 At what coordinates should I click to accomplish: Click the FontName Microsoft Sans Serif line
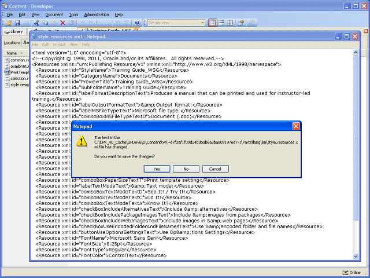click(112, 238)
